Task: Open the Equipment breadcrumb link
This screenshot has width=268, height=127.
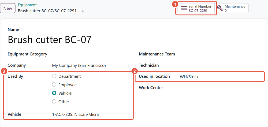Action: 27,5
